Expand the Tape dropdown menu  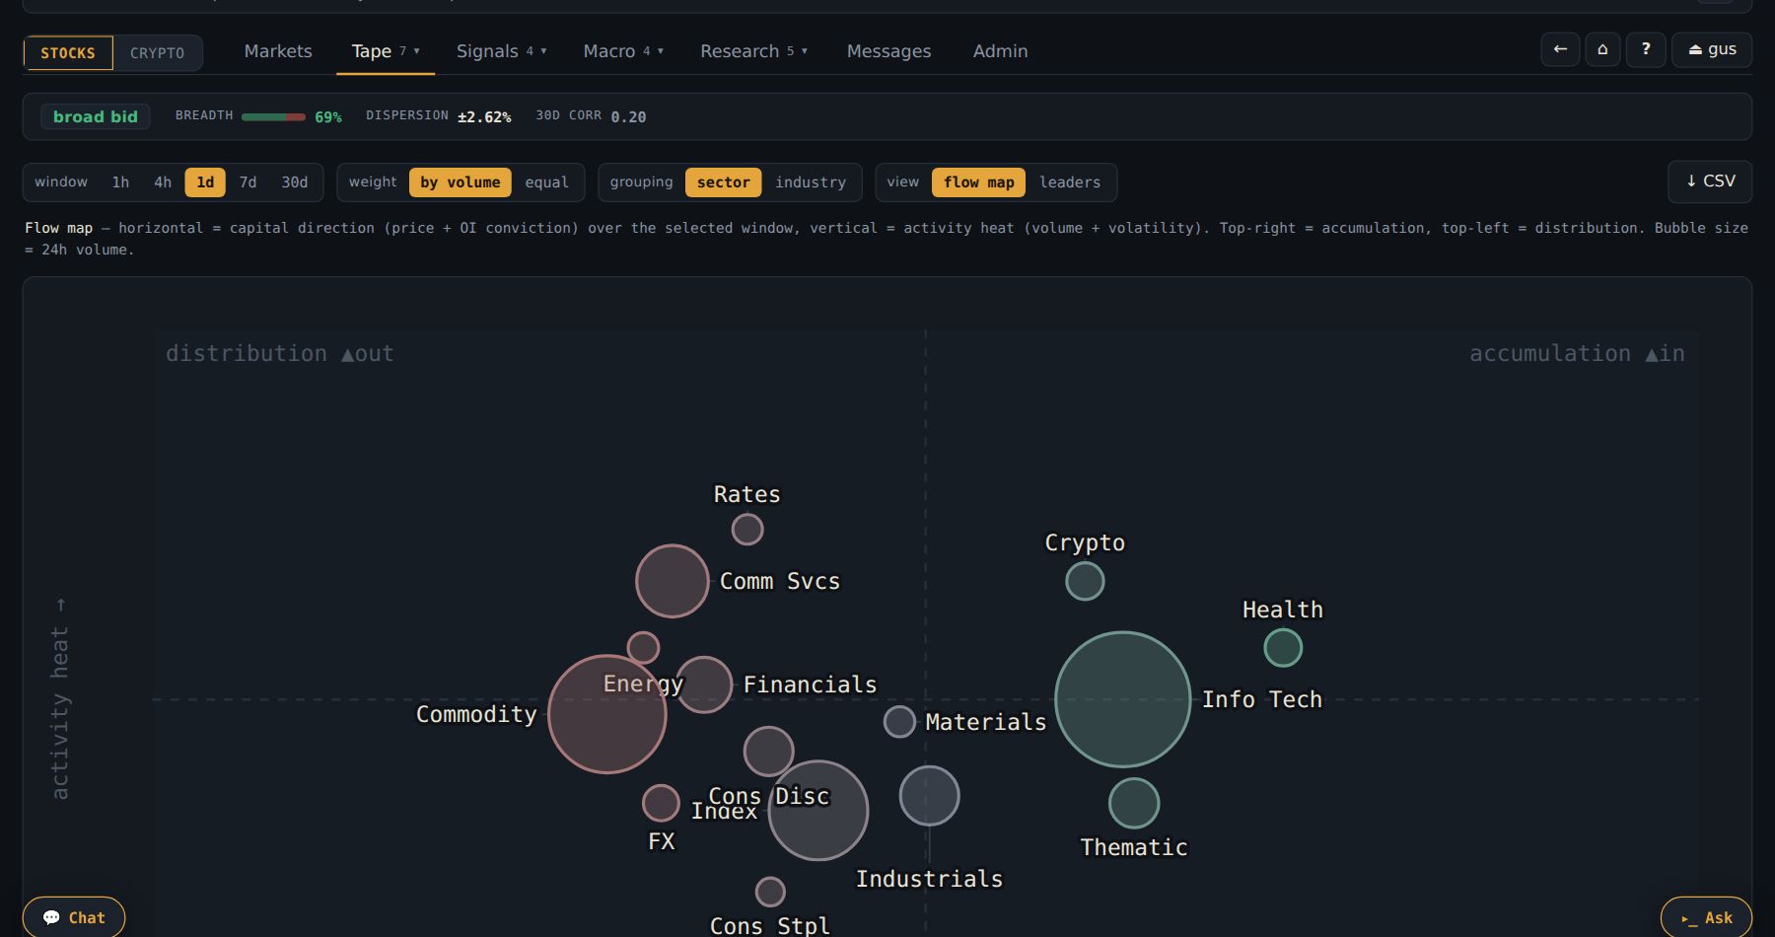386,51
